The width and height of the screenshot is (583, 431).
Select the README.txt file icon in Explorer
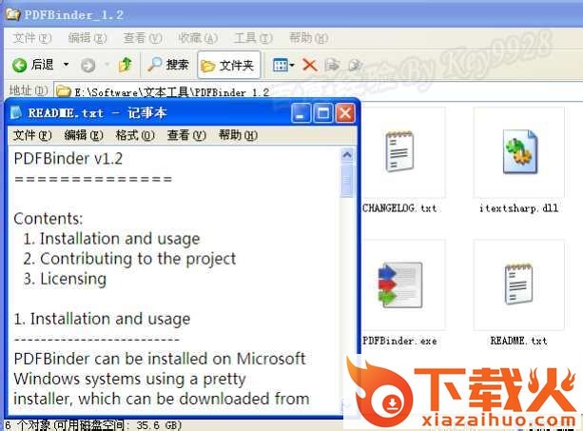(519, 284)
